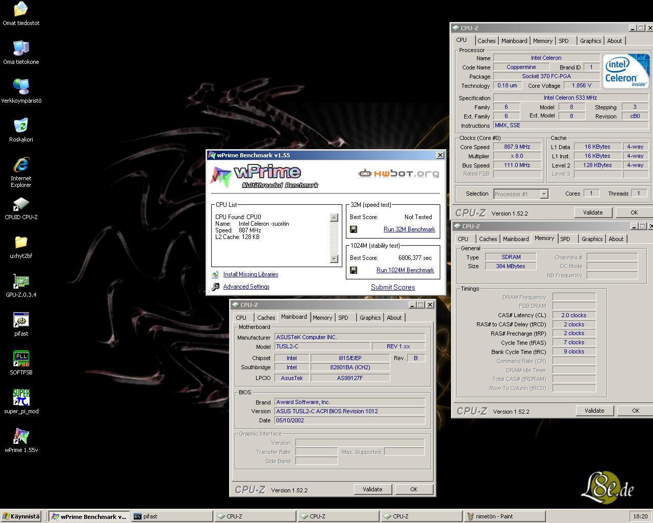Click Install Missing Libraries icon
The height and width of the screenshot is (523, 653).
tap(215, 274)
